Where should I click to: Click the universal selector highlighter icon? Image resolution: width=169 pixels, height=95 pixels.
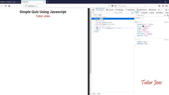tap(137, 40)
